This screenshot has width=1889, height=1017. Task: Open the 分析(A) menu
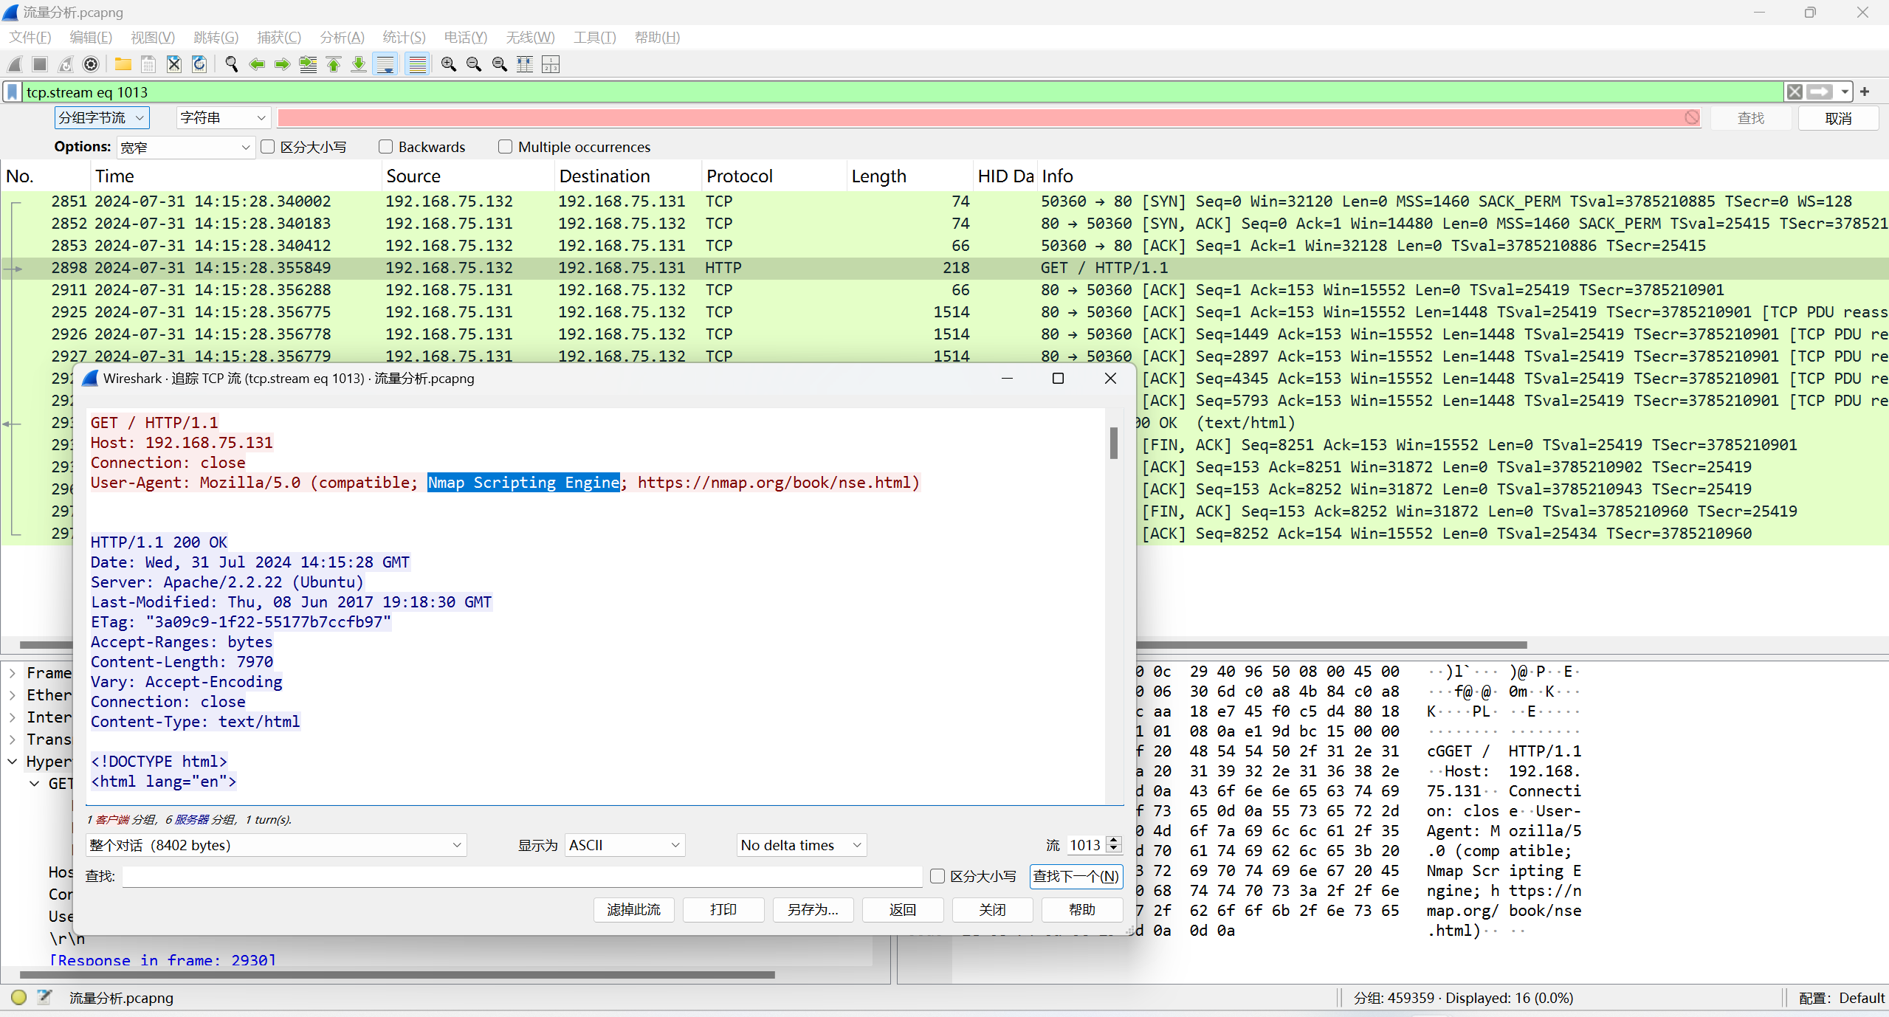342,37
